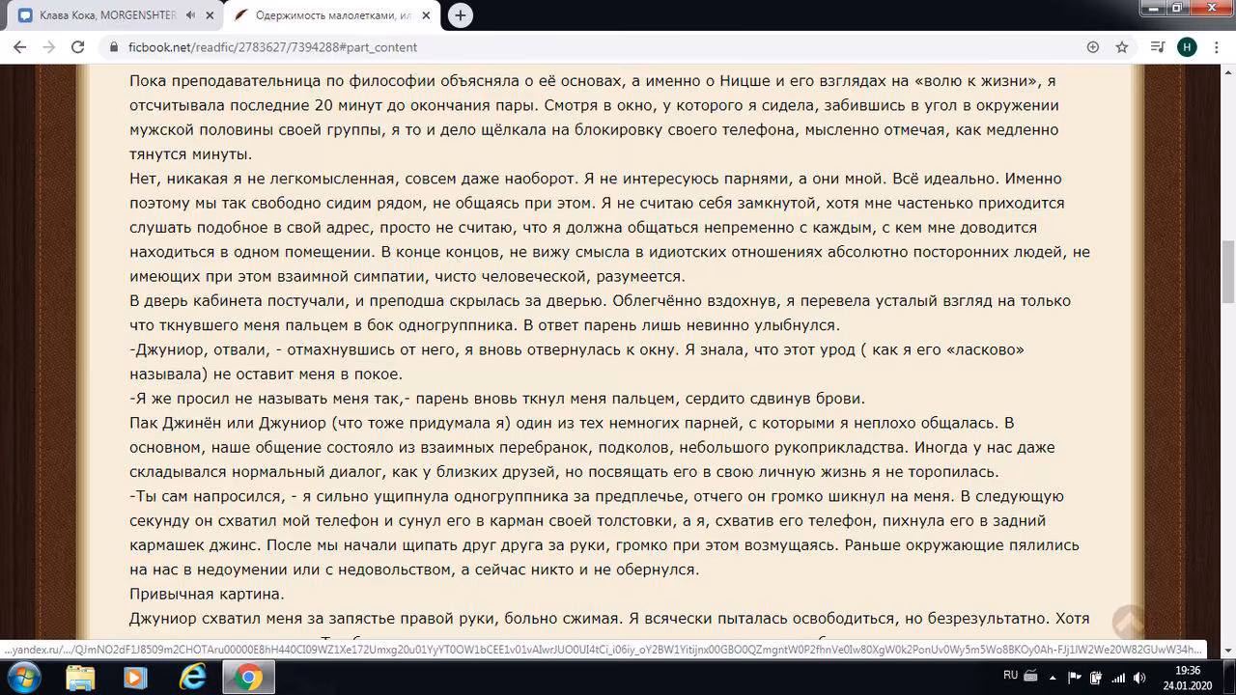Open the Action Center flag icon
Screen dimensions: 1236x695
tap(1077, 677)
